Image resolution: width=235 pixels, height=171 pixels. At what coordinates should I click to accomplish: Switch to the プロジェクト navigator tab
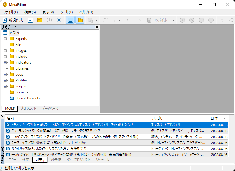[28, 109]
